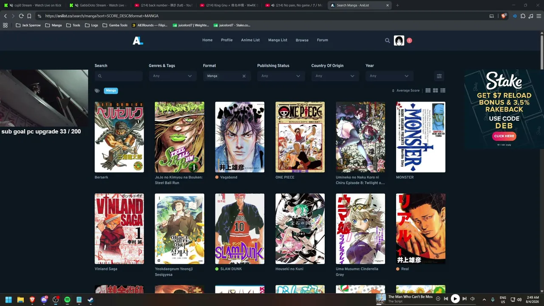This screenshot has height=306, width=544.
Task: Switch to the cuji0 Stream Kick tab
Action: (x=33, y=6)
